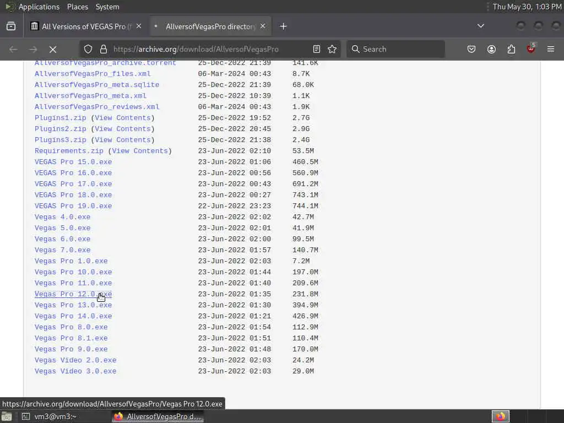Screen dimensions: 564x423
Task: Go back to the previous page
Action: point(13,49)
